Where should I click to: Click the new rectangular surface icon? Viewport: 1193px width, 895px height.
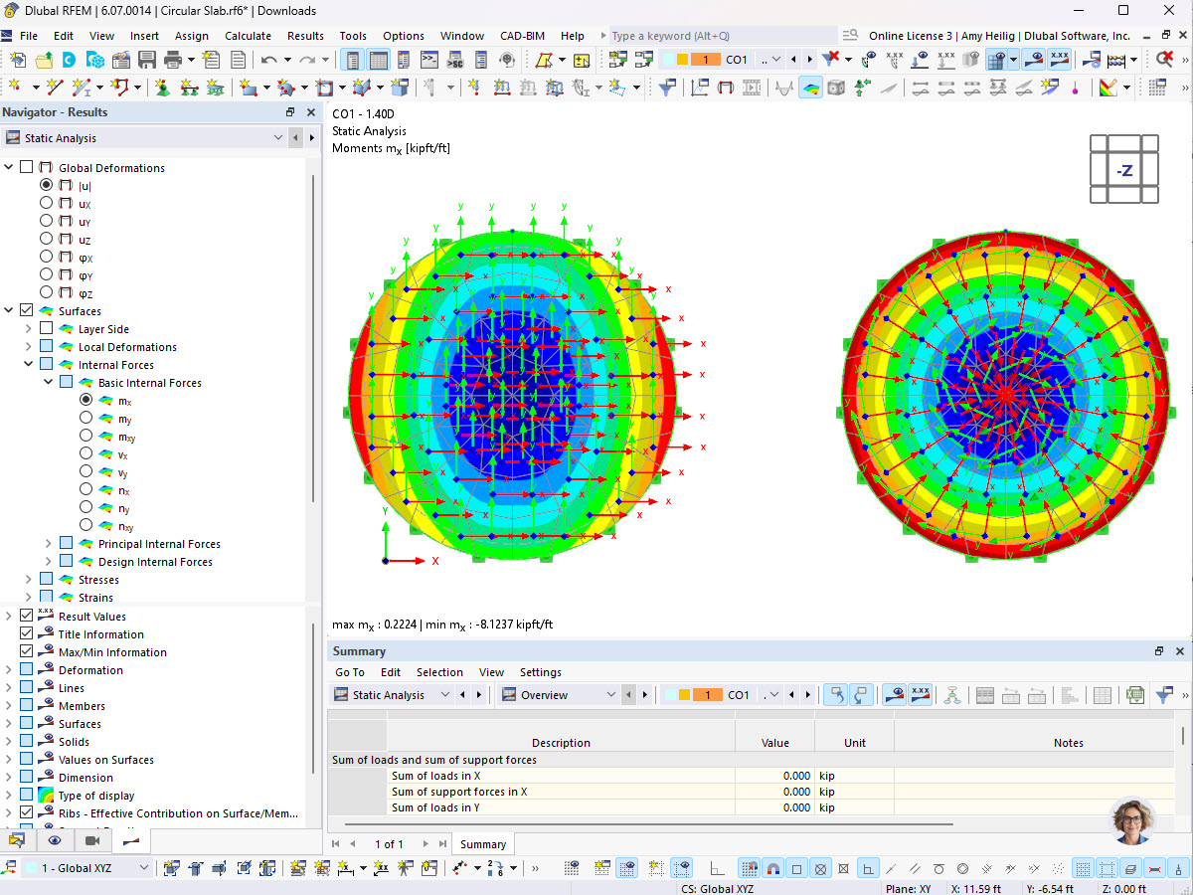(248, 88)
